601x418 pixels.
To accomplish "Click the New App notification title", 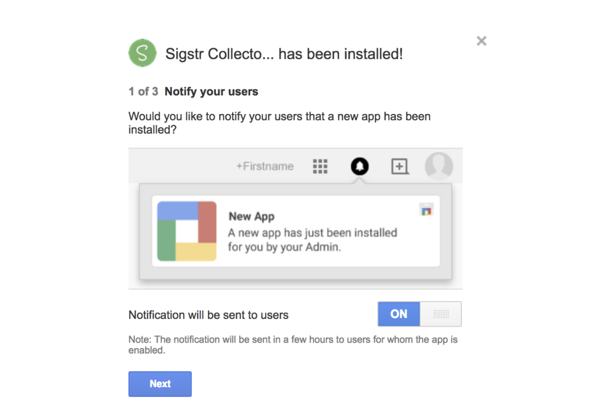I will point(251,217).
